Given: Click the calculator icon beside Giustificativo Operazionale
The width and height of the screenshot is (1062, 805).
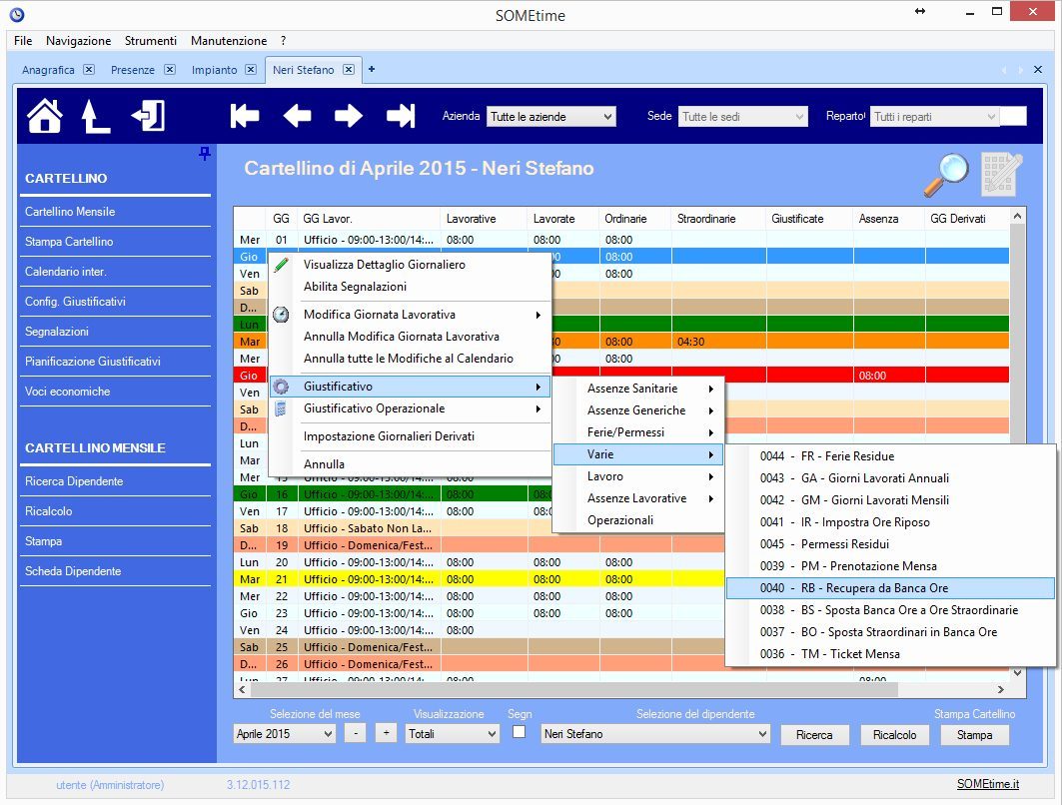Looking at the screenshot, I should click(281, 408).
